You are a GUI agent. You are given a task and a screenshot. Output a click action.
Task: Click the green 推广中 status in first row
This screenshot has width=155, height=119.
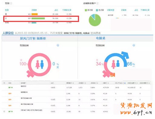coord(11,87)
